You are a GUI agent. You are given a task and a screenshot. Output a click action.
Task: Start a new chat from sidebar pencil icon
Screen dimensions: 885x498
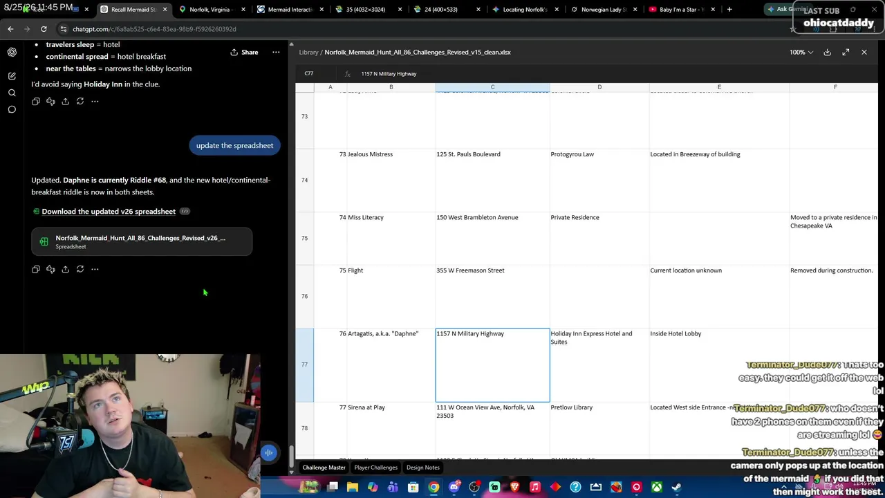click(x=12, y=76)
